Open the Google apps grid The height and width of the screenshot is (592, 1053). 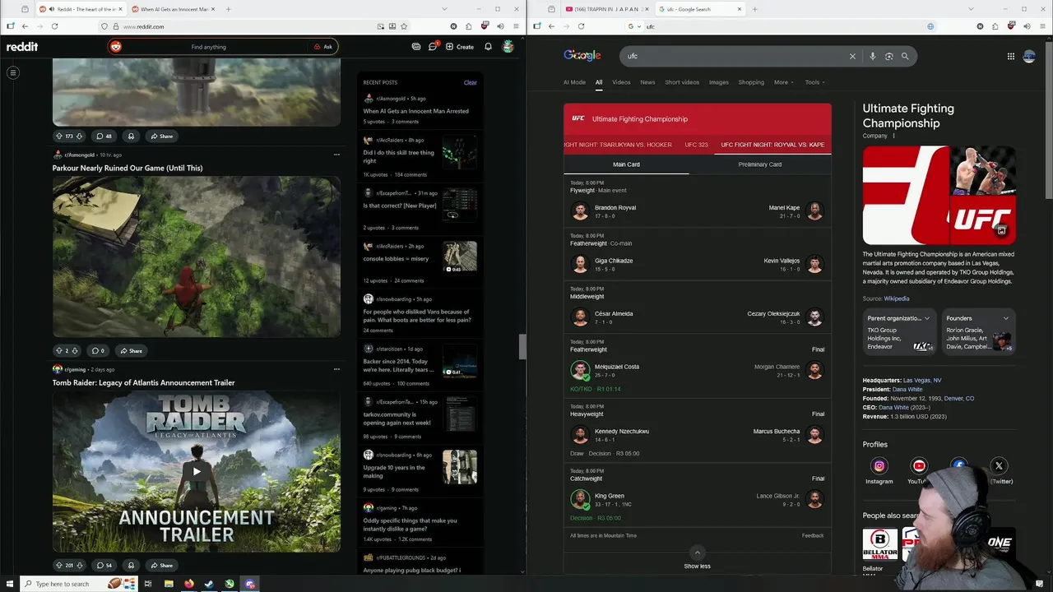(1011, 56)
